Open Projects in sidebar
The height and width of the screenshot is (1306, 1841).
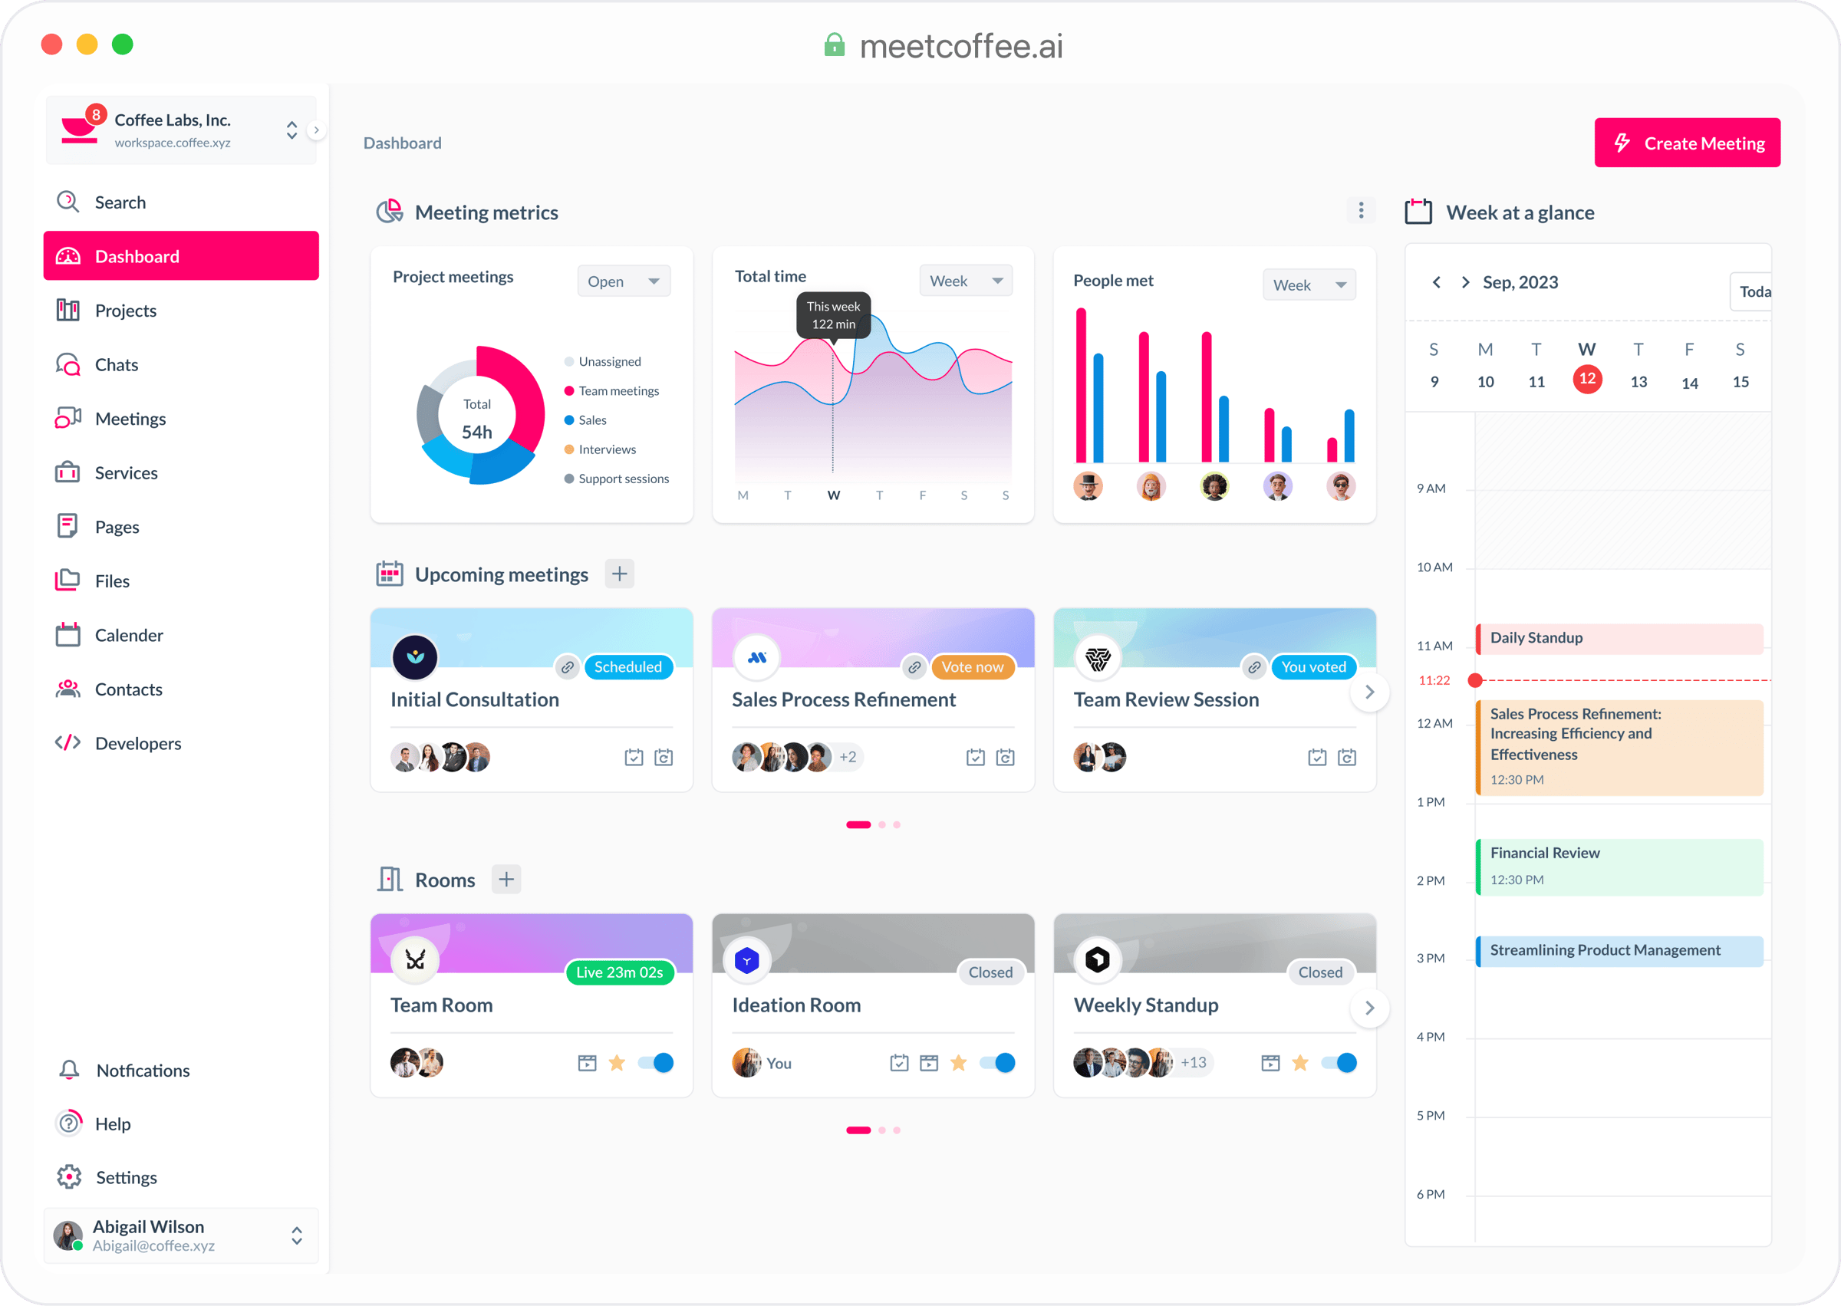(x=181, y=311)
